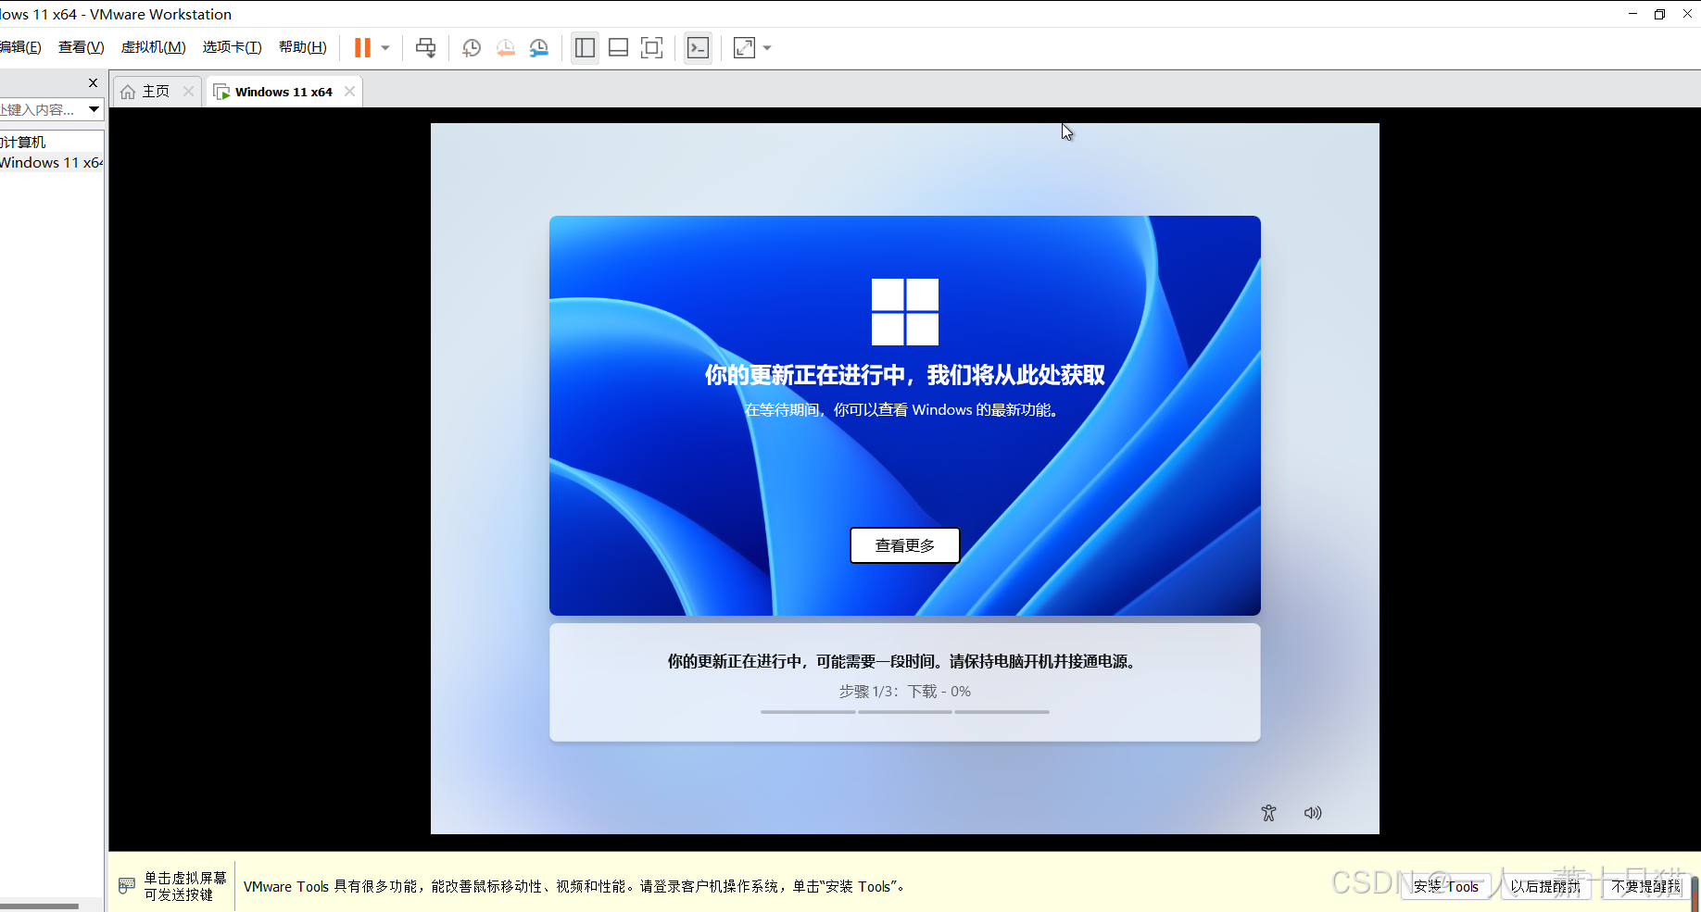The image size is (1701, 912).
Task: Open the snapshot manager
Action: point(539,48)
